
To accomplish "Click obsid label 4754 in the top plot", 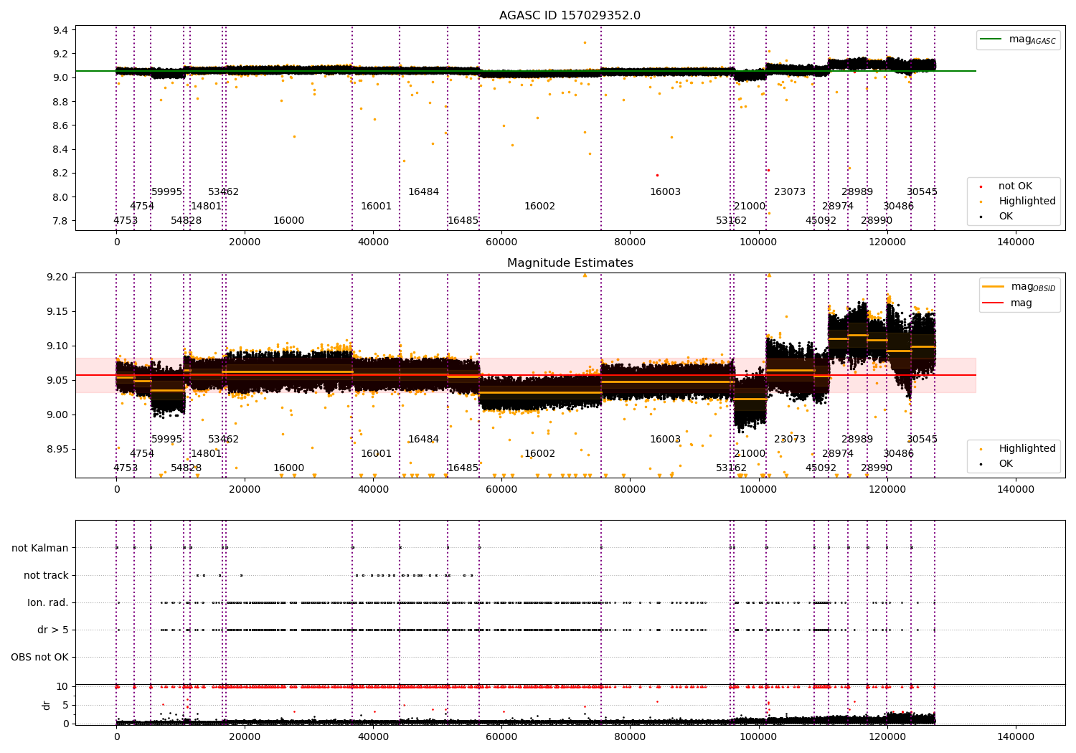I will pyautogui.click(x=142, y=207).
